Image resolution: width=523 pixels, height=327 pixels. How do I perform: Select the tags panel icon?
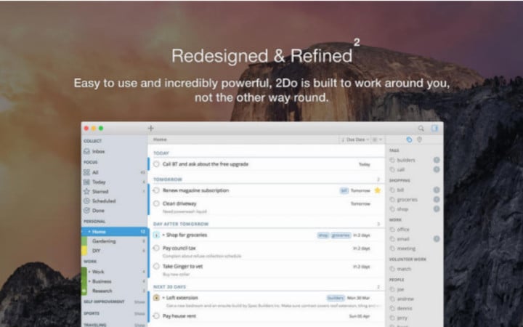click(x=409, y=140)
